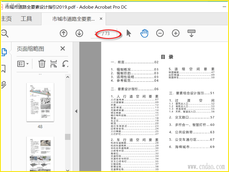The image size is (229, 172).
Task: Click the 多杆合一、智慧灯杆 contents entry
Action: 192,125
